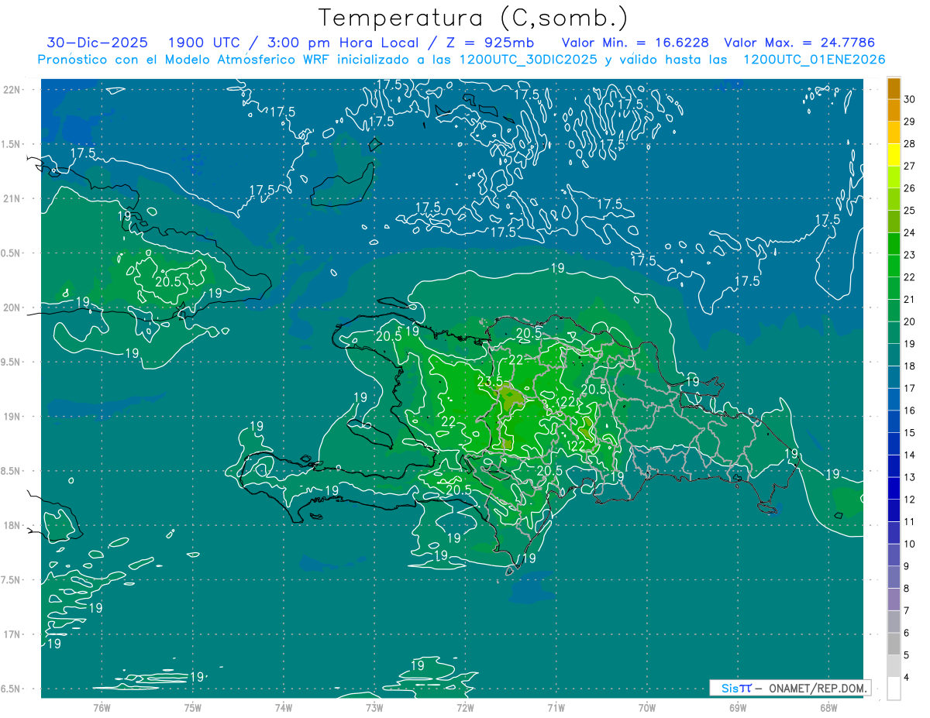Click the '73W' longitude axis label
Viewport: 930px width, 718px height.
pyautogui.click(x=374, y=708)
